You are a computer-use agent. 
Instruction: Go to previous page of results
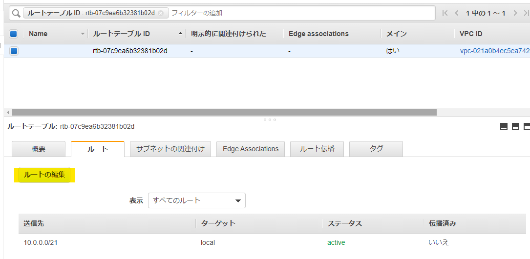[x=457, y=13]
